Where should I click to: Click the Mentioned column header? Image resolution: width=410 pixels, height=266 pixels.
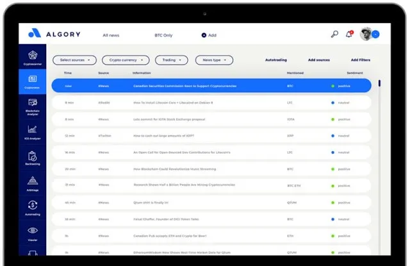pos(295,73)
